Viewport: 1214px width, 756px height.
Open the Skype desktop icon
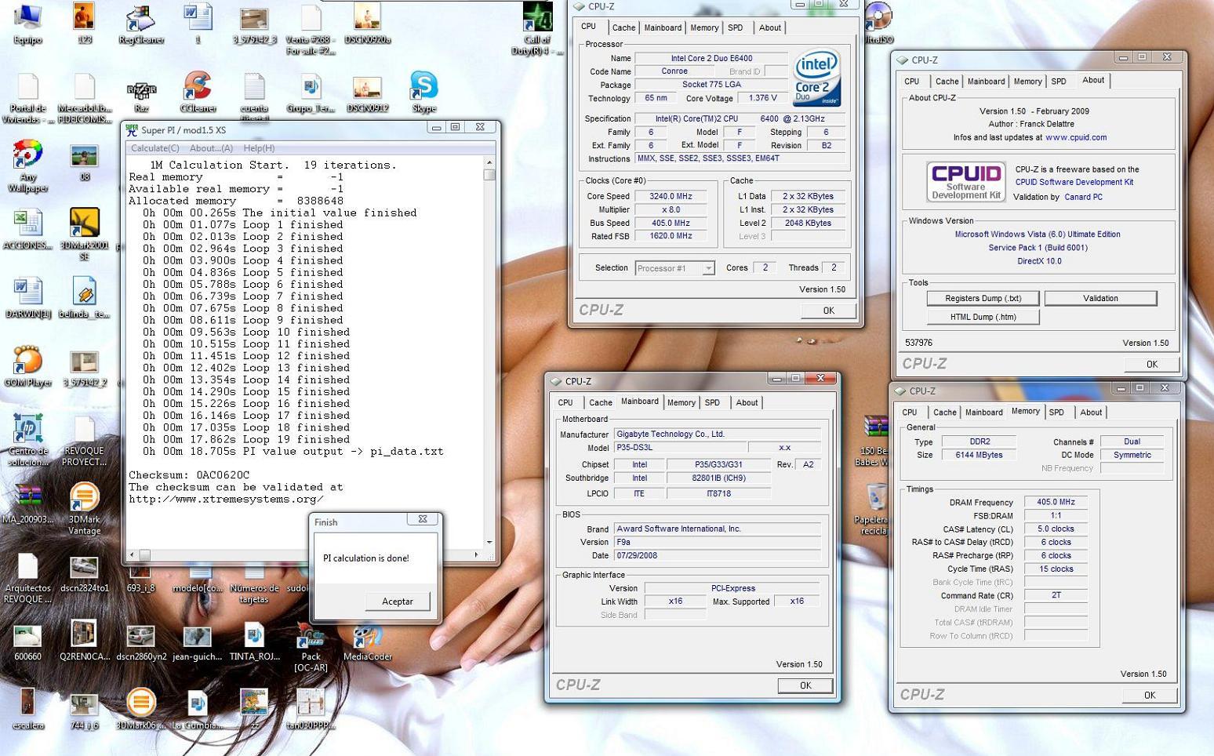pyautogui.click(x=423, y=93)
